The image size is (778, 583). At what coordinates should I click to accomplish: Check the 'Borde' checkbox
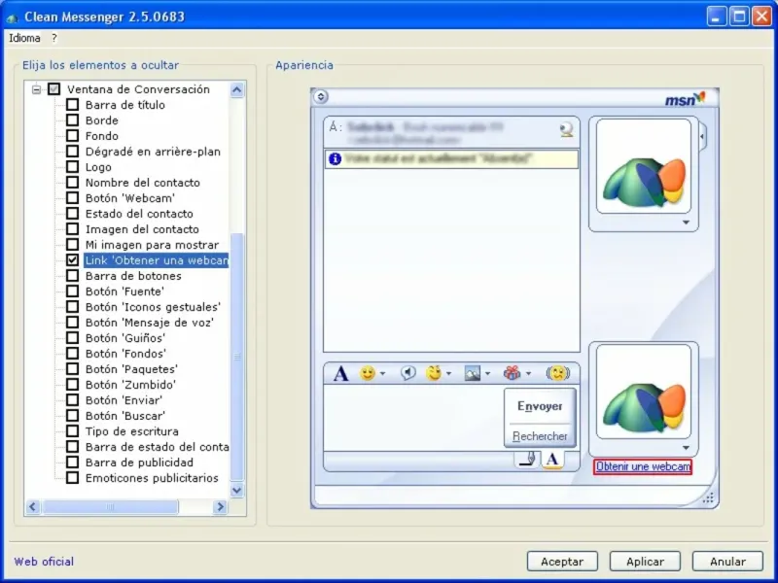pos(72,120)
